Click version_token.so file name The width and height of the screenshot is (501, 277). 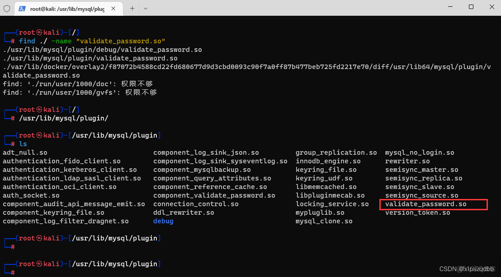click(418, 213)
